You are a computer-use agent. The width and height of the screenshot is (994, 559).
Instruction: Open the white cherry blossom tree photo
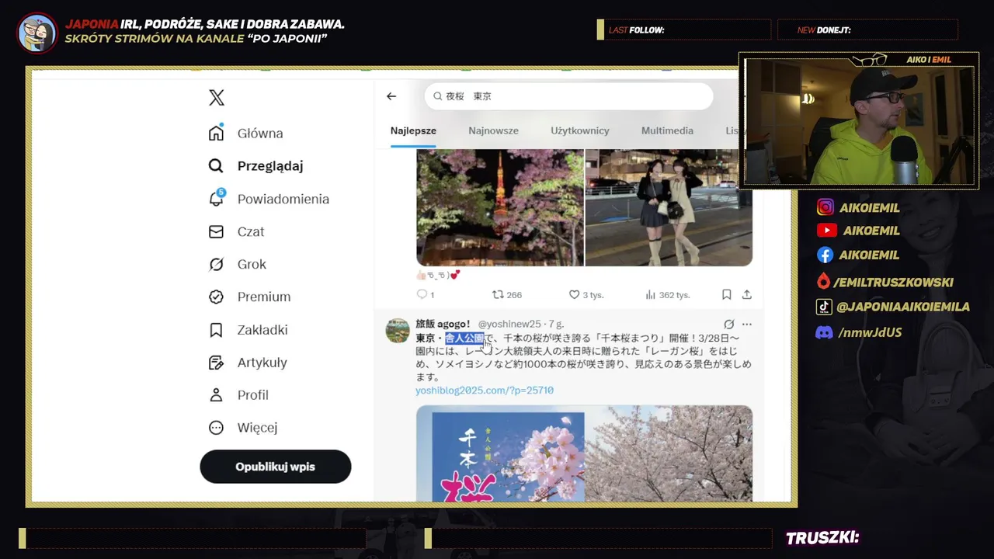[x=669, y=453]
